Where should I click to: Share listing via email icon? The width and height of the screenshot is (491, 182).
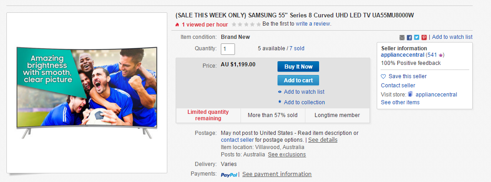click(402, 37)
